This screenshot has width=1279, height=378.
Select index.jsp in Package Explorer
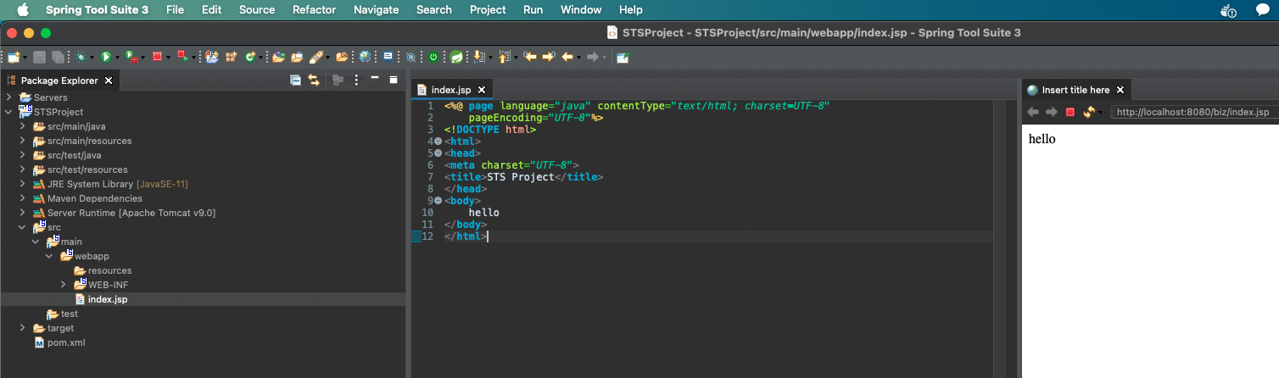108,299
